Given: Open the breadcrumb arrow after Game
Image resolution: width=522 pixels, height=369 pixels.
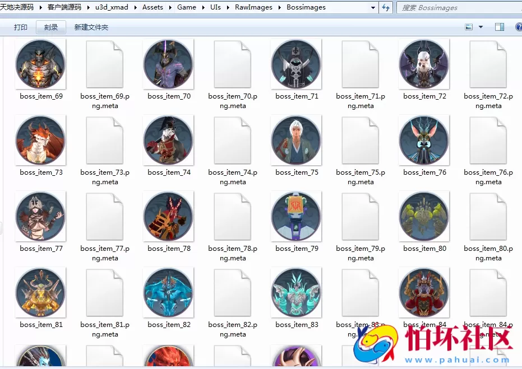Looking at the screenshot, I should click(x=202, y=7).
